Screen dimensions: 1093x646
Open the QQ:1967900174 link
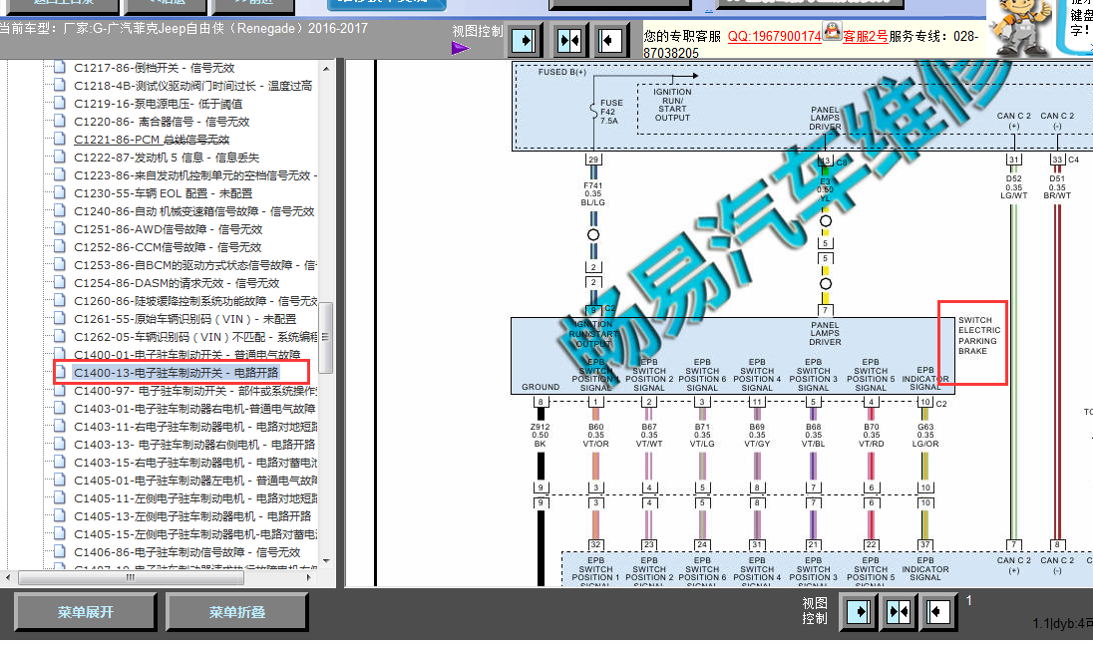pyautogui.click(x=775, y=36)
